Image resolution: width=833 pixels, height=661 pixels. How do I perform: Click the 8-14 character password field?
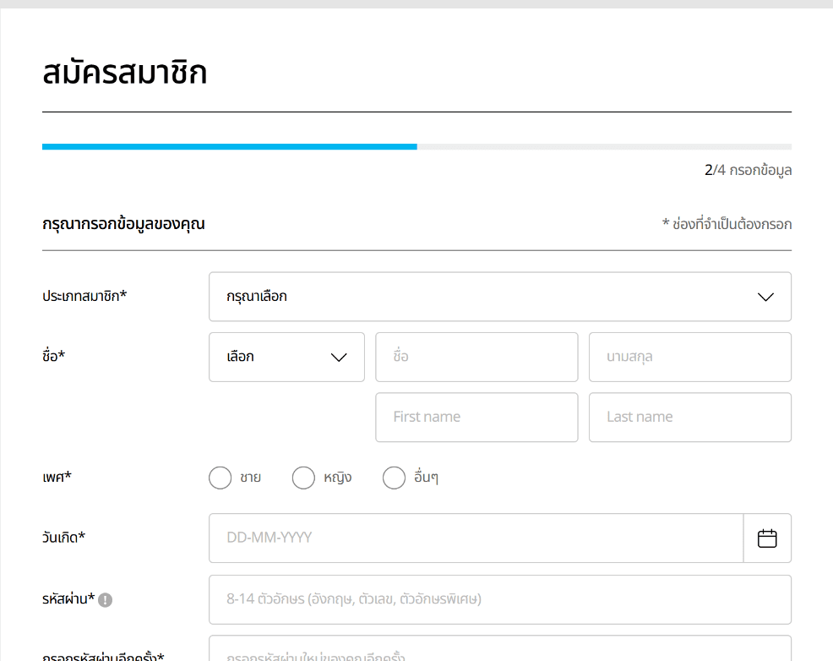(500, 600)
